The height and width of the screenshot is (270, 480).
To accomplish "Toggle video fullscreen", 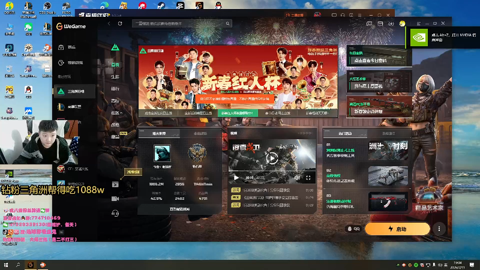I will click(x=308, y=178).
